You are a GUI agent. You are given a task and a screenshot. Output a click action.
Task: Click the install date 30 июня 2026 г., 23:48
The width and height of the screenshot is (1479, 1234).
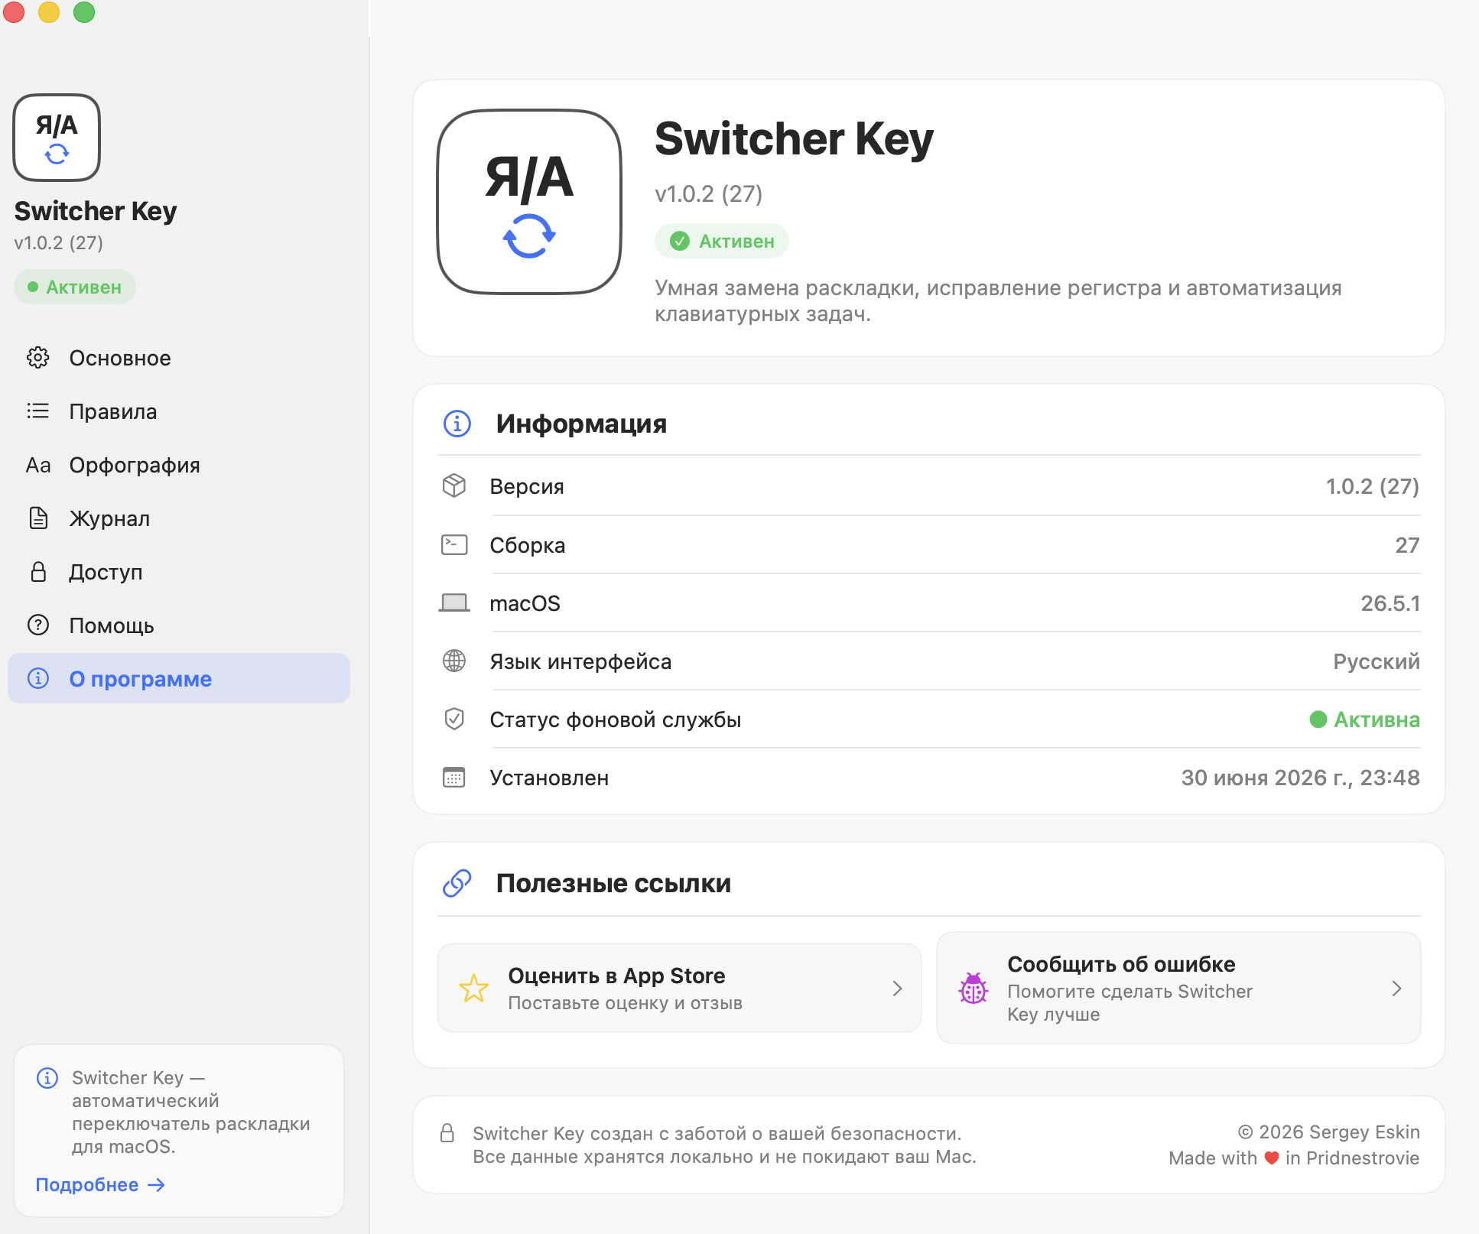1301,778
